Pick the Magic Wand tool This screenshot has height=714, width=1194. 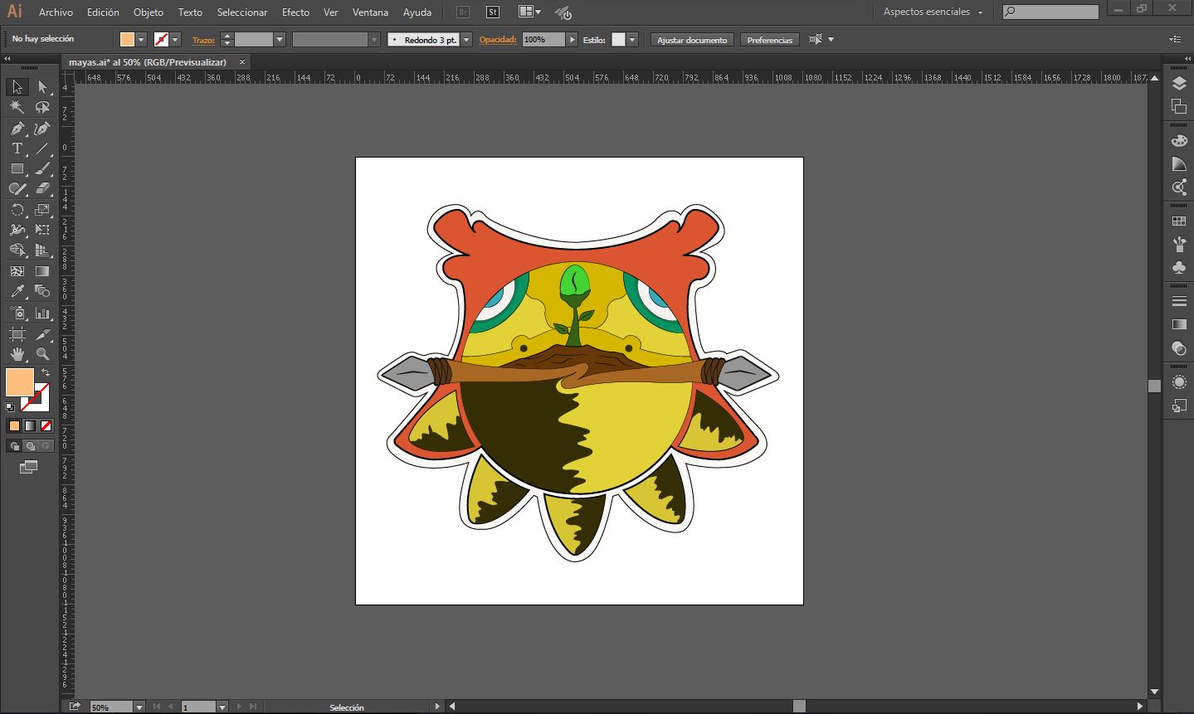pyautogui.click(x=17, y=107)
